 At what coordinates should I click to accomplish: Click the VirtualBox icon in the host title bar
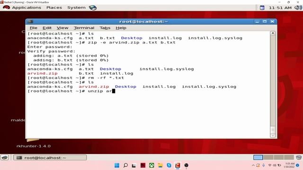(x=2, y=2)
